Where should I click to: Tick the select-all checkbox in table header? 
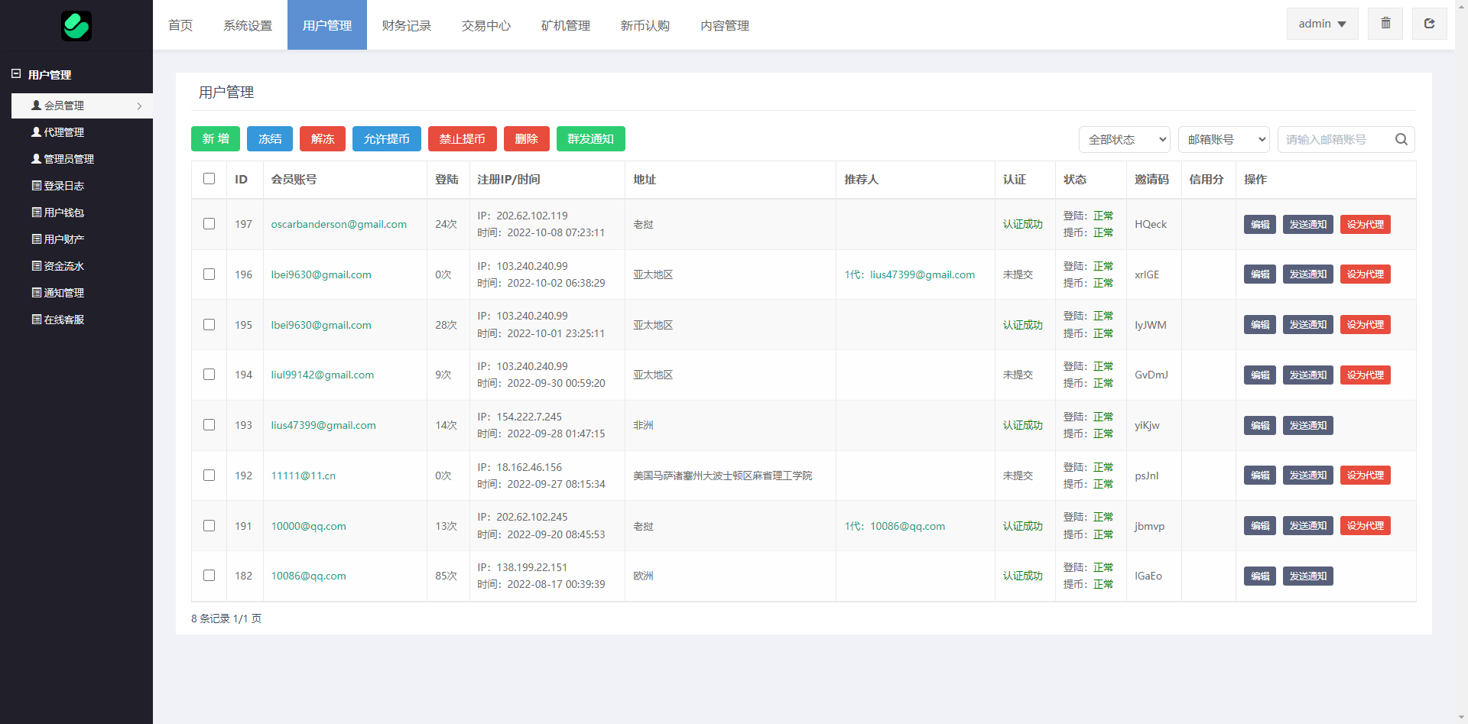(x=209, y=179)
